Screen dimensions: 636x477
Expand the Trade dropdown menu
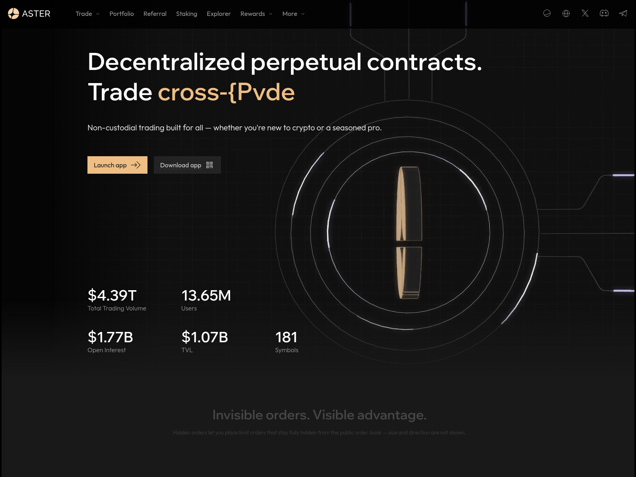tap(87, 14)
